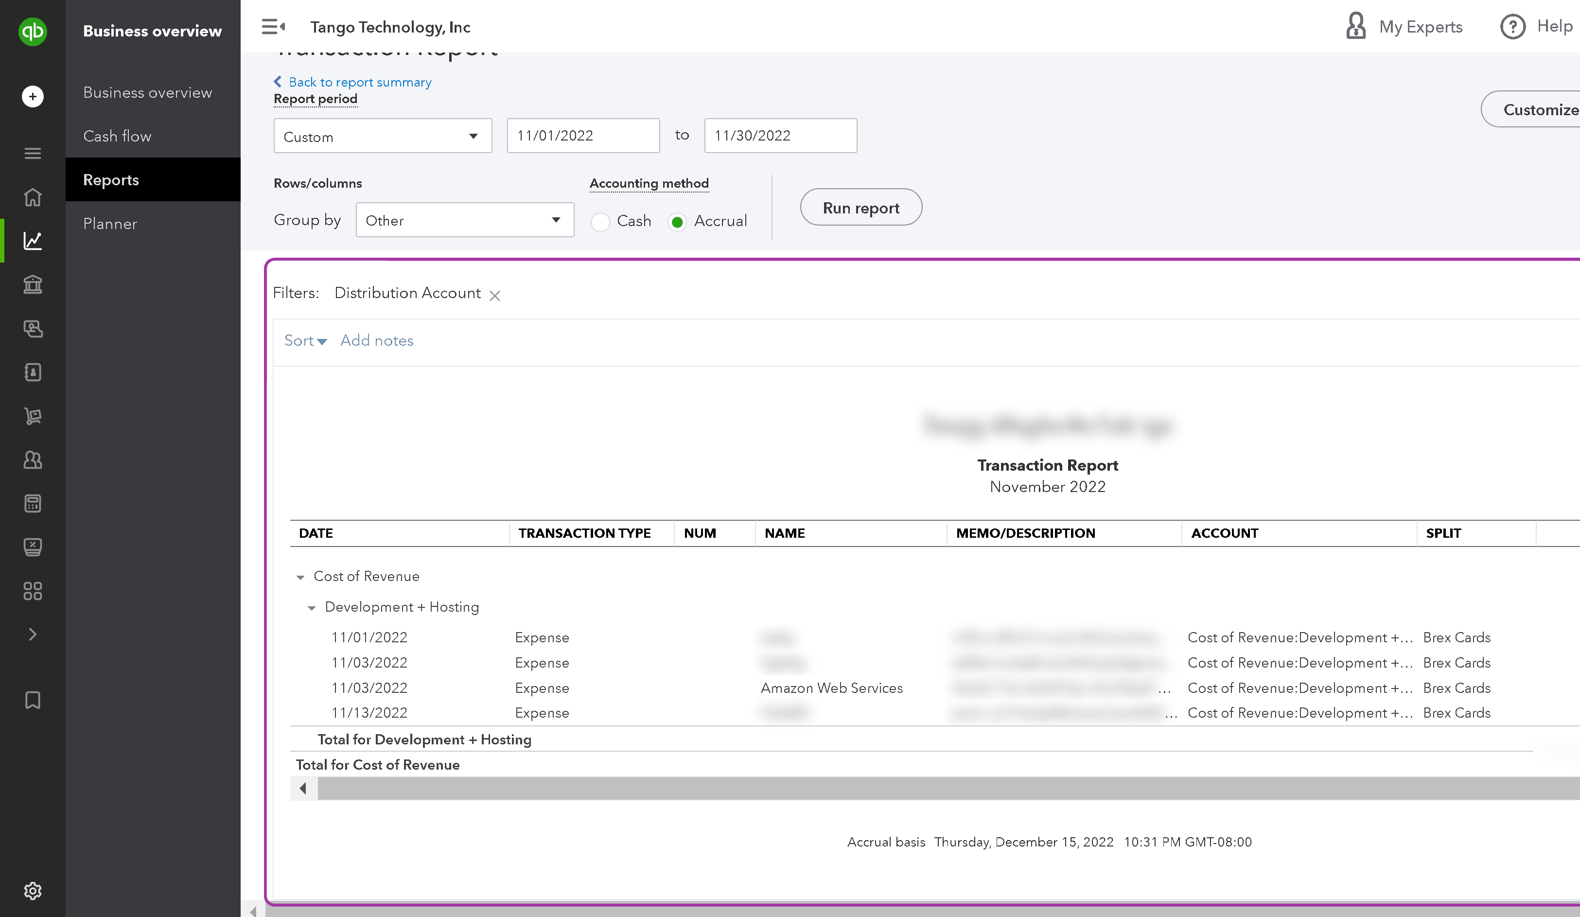Open Planner menu item
Viewport: 1580px width, 917px height.
click(x=110, y=224)
